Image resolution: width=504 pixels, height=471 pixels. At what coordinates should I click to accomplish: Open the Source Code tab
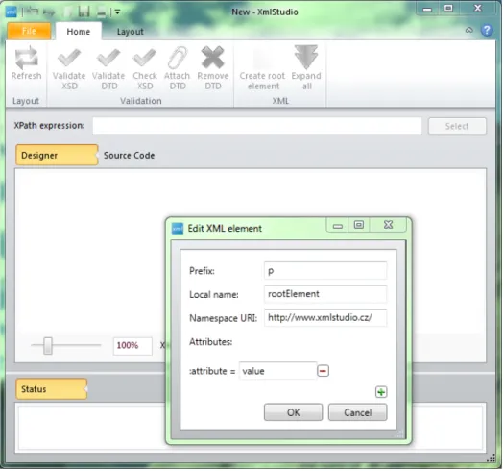point(130,156)
